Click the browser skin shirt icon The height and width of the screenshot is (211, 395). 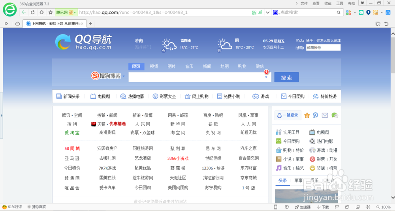[363, 3]
